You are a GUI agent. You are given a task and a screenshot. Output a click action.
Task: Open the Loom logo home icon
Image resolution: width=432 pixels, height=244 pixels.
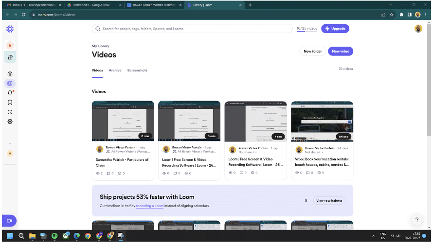pyautogui.click(x=10, y=29)
